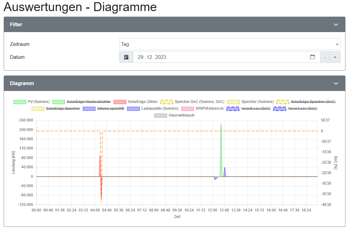Open the date picker calendar icon
The height and width of the screenshot is (229, 347).
coord(312,57)
